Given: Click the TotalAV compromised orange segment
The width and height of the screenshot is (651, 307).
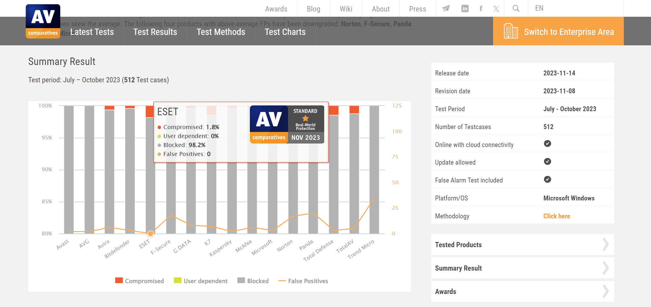Looking at the screenshot, I should pyautogui.click(x=354, y=110).
